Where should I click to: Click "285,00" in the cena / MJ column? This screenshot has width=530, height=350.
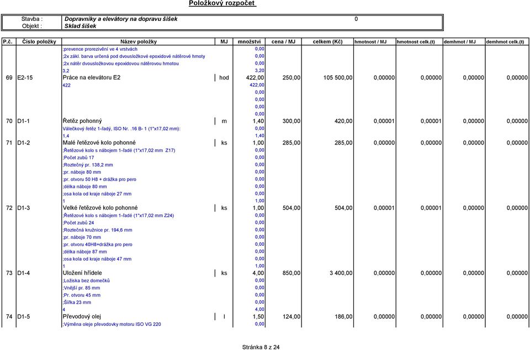tap(291, 143)
